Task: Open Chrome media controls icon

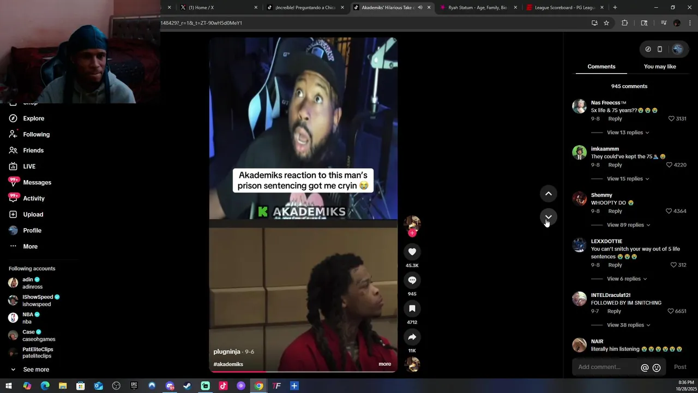Action: pyautogui.click(x=664, y=23)
